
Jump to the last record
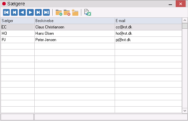46,12
